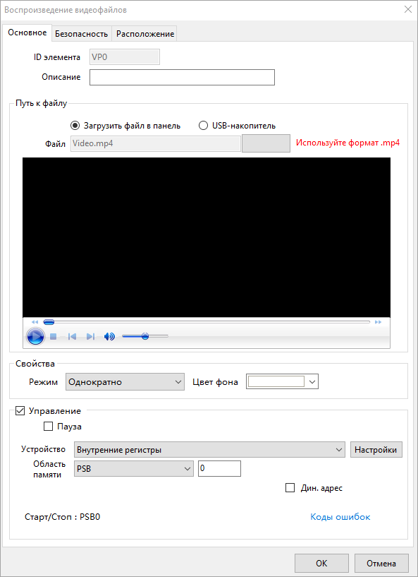Image resolution: width=418 pixels, height=577 pixels.
Task: Open the Расположение tab
Action: [x=145, y=34]
